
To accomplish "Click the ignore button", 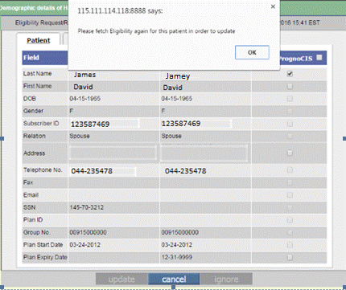I will pyautogui.click(x=226, y=279).
